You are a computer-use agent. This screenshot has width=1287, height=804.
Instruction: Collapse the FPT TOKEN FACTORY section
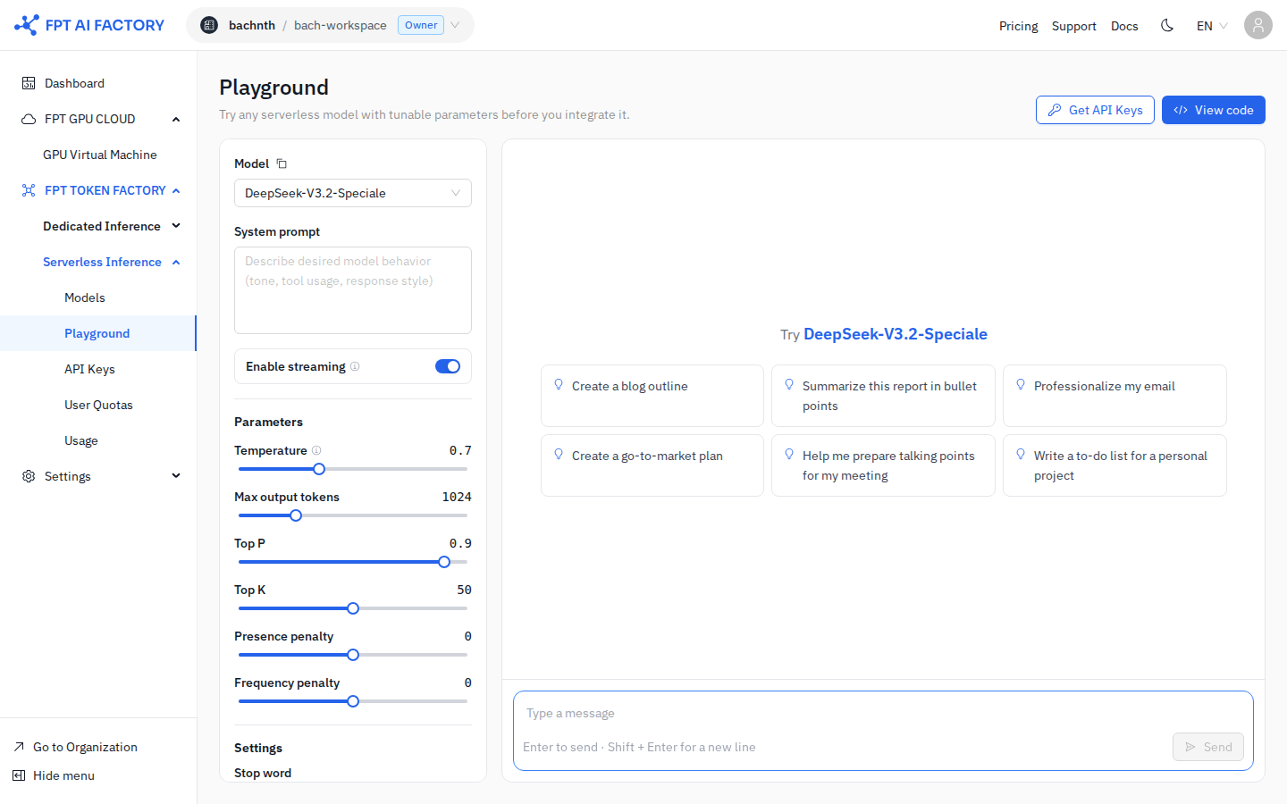click(x=176, y=190)
